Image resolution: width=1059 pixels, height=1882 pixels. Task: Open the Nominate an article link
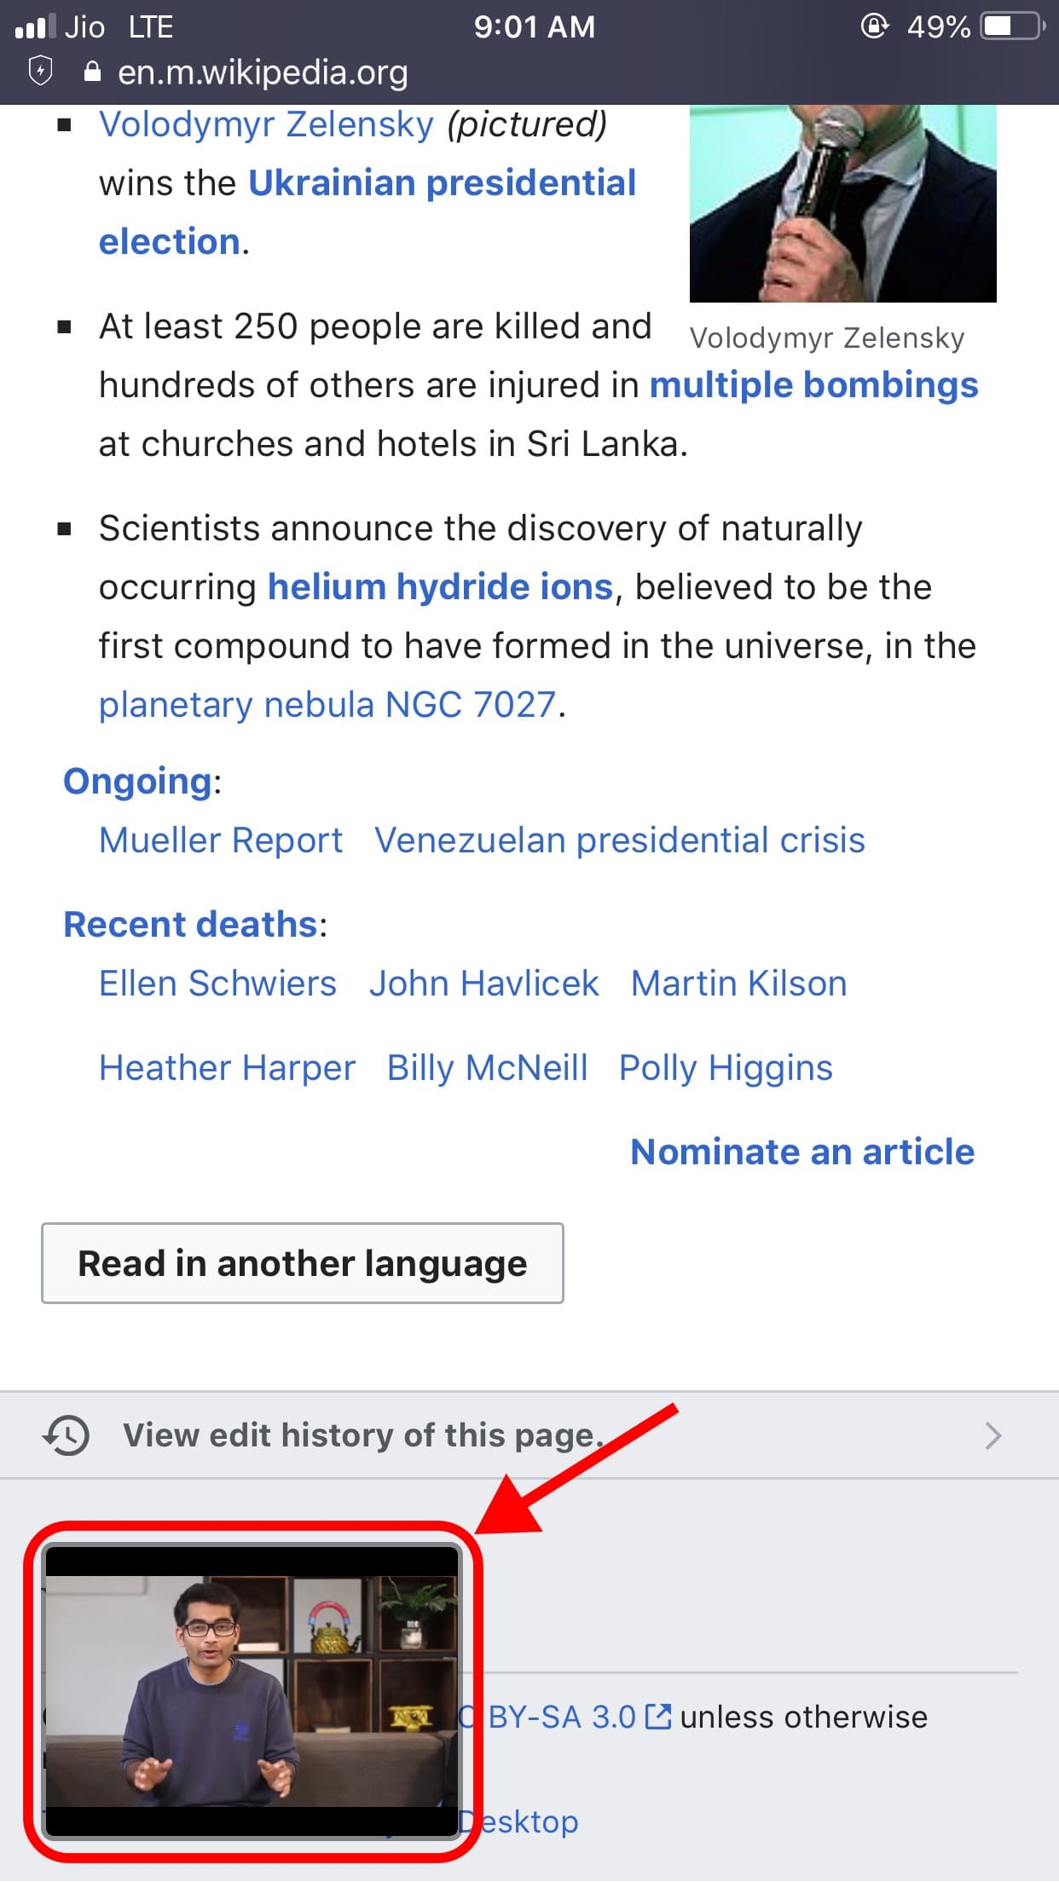point(802,1152)
